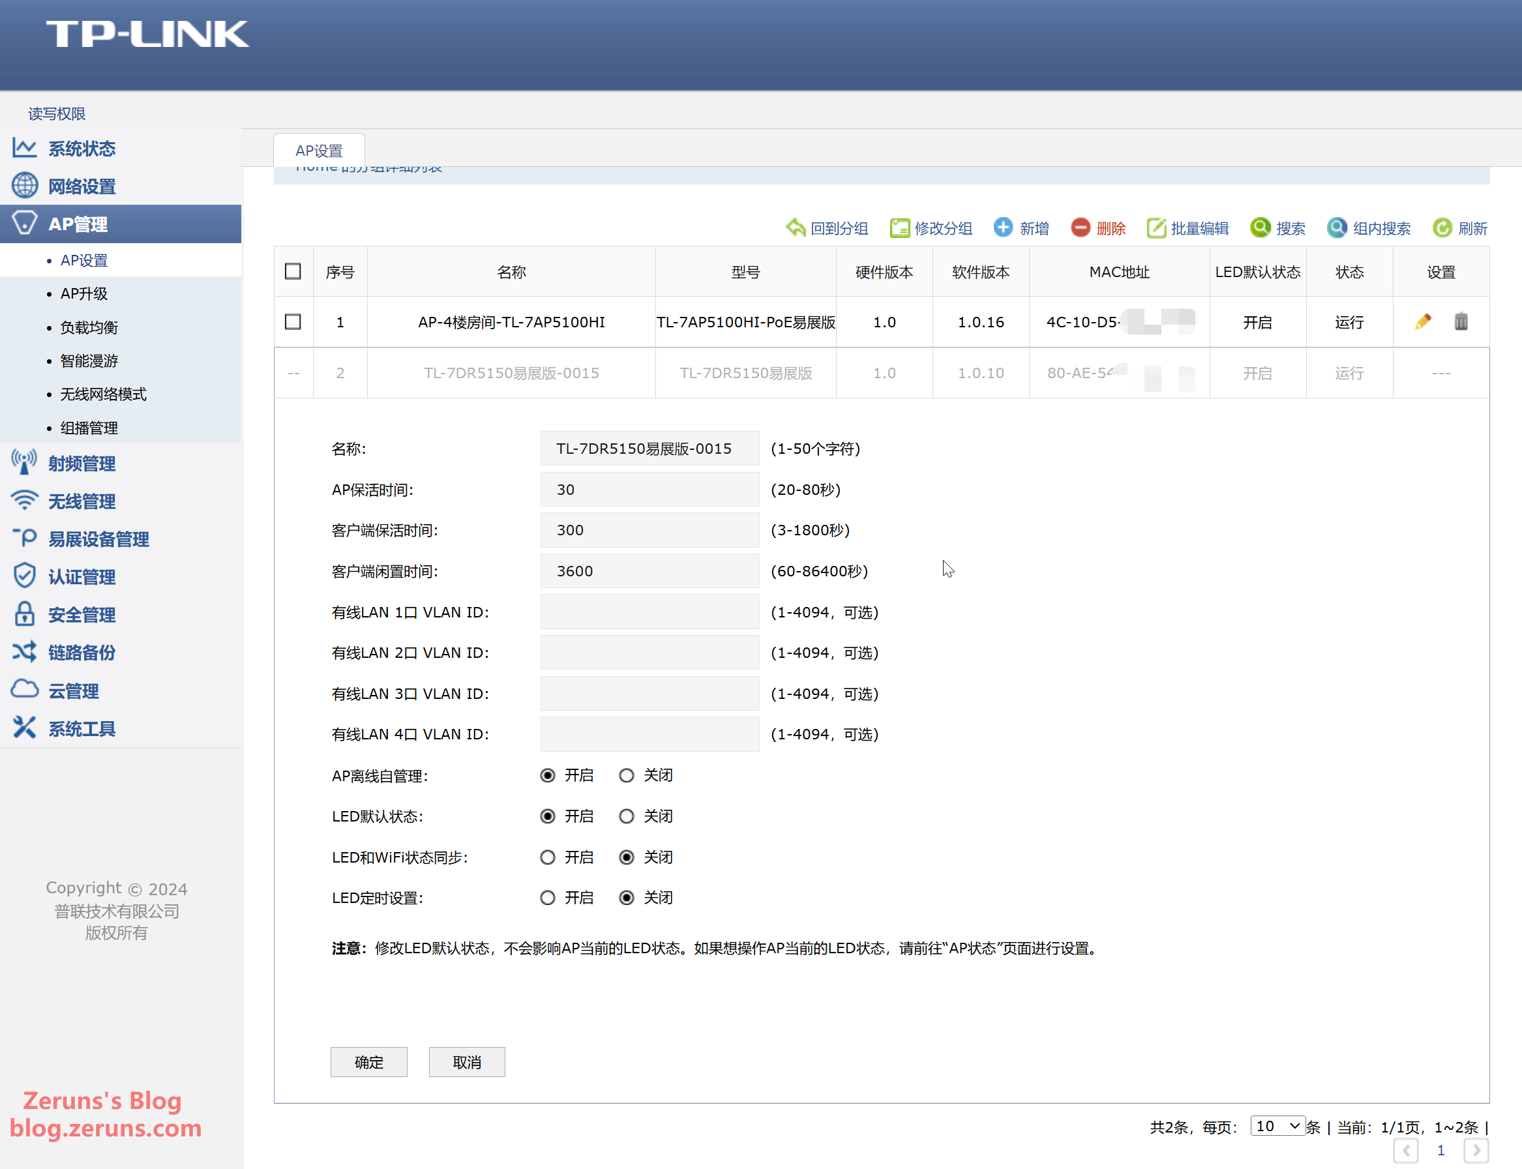Switch to the AP设置 tab
The height and width of the screenshot is (1169, 1522).
pyautogui.click(x=319, y=151)
